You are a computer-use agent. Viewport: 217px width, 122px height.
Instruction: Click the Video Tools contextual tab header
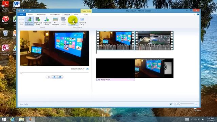(86, 11)
